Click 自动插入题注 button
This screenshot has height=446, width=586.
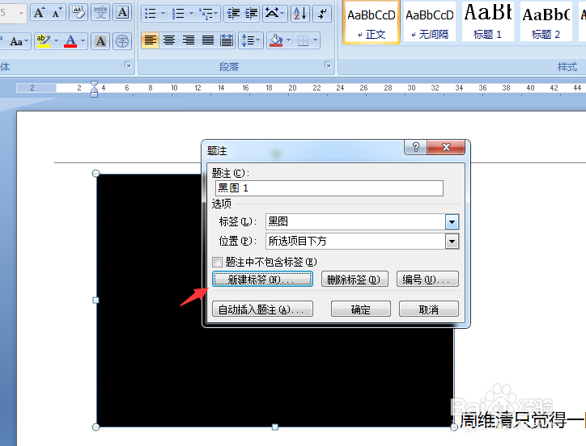[262, 309]
